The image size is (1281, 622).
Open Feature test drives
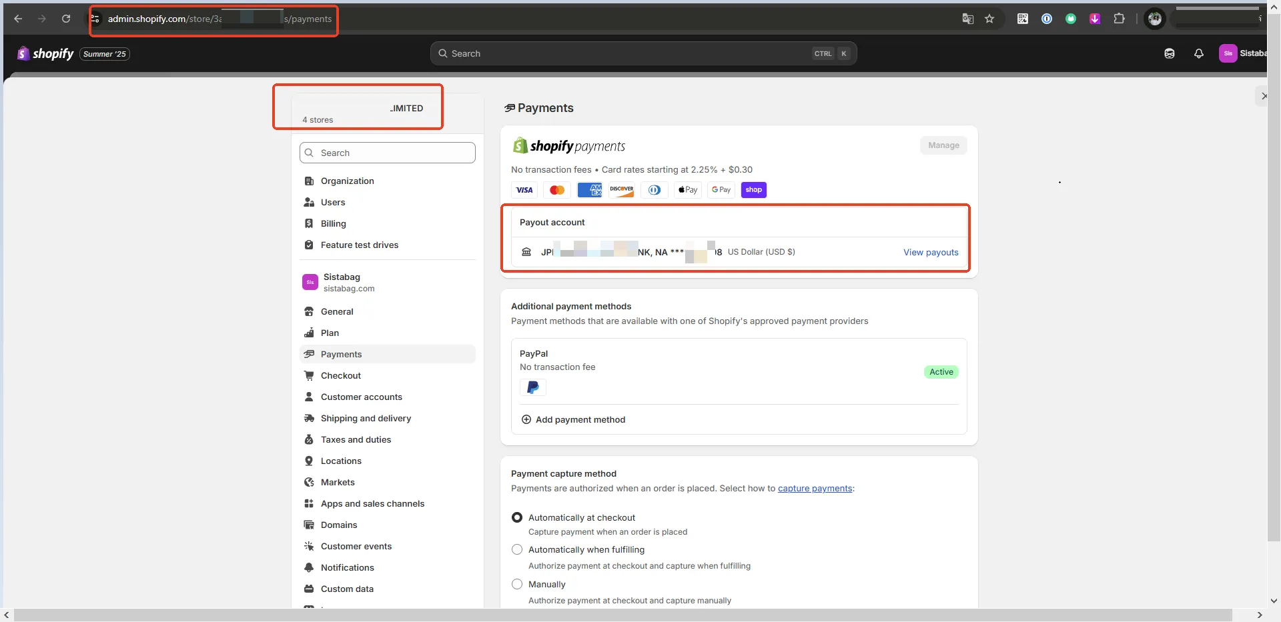click(388, 245)
